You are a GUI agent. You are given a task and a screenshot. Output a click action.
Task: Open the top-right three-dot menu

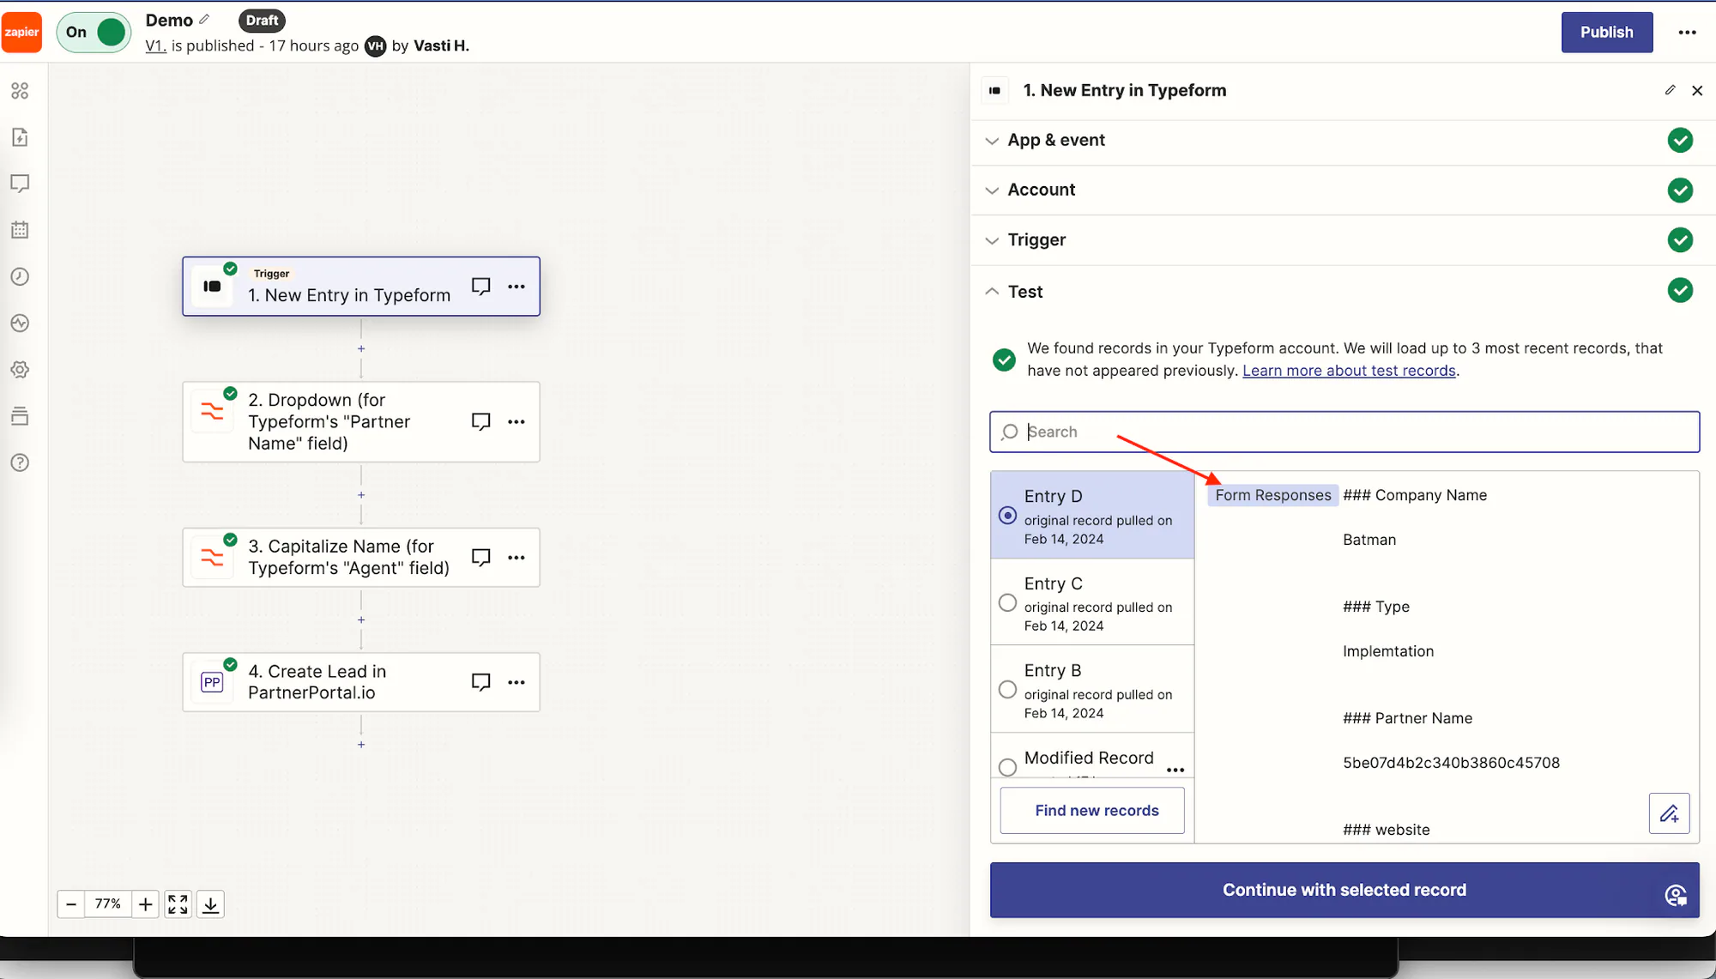[x=1687, y=32]
